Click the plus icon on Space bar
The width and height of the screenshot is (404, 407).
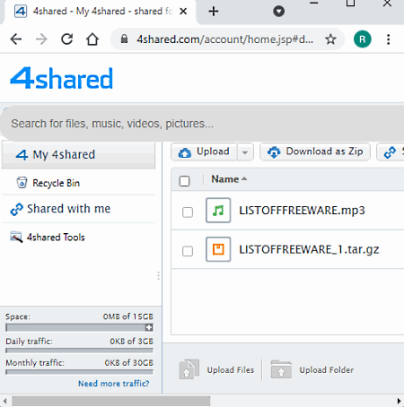point(149,327)
